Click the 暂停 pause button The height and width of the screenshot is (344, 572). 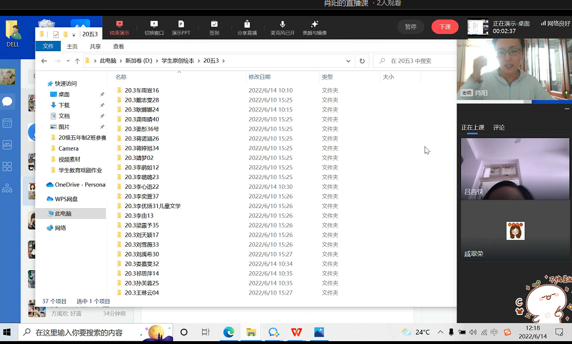coord(410,27)
